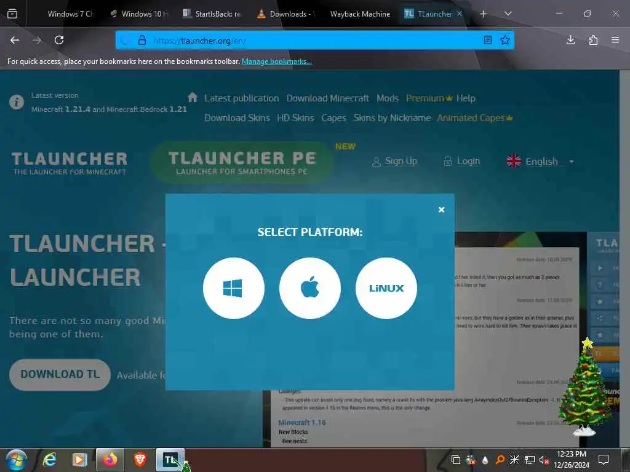Click the URL address field
This screenshot has height=472, width=630.
314,40
